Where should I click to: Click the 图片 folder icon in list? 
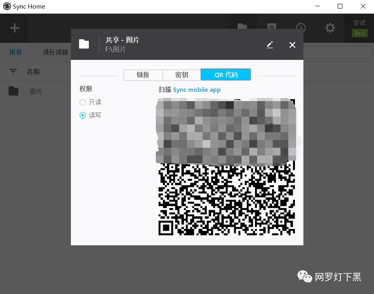pos(13,91)
